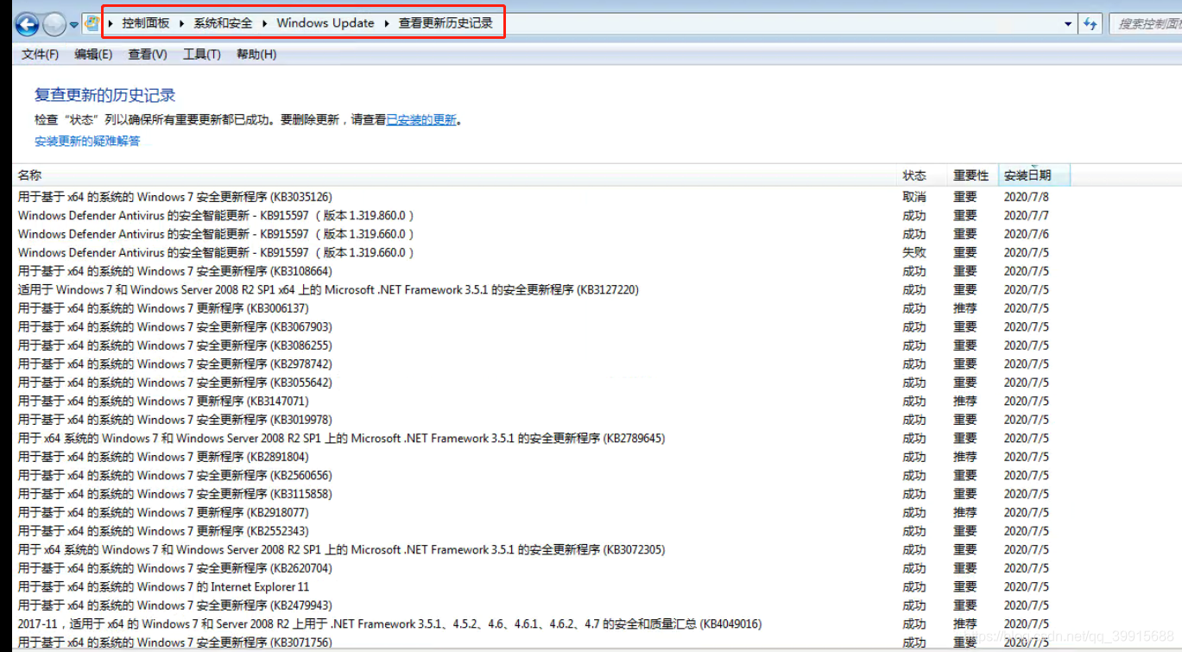1182x652 pixels.
Task: Expand the arrow after Windows Update breadcrumb
Action: [x=387, y=23]
